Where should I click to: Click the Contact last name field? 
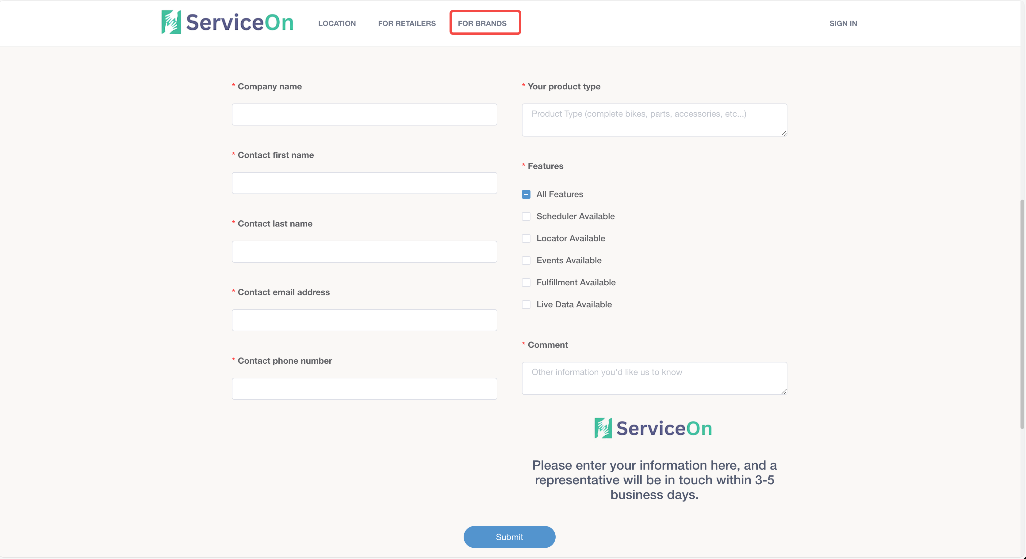click(364, 252)
